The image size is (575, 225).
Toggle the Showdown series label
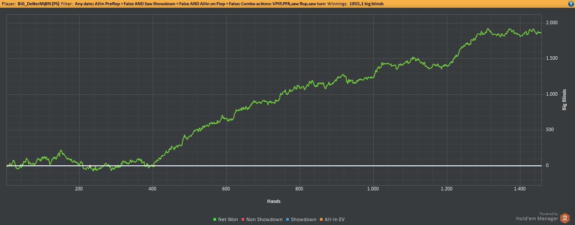(304, 220)
